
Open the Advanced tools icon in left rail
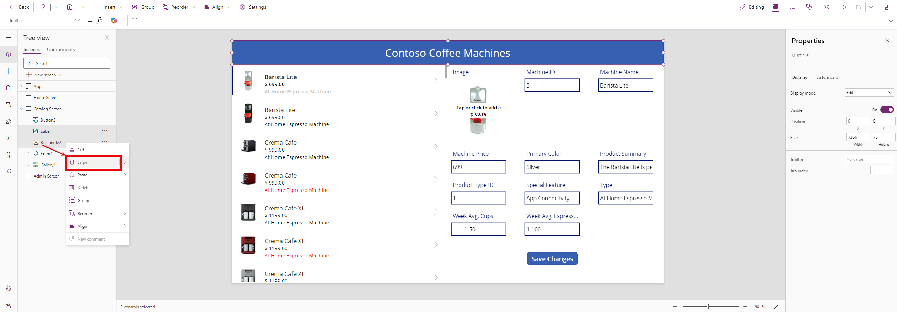coord(9,155)
